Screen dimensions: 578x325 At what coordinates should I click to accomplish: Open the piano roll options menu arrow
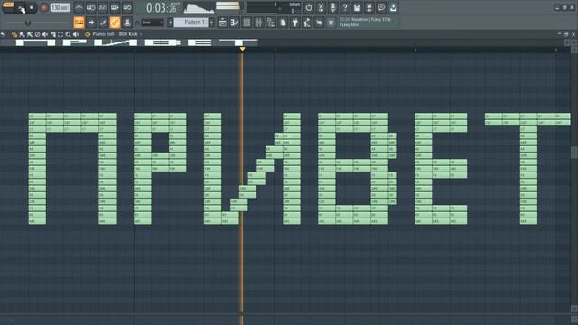click(3, 34)
